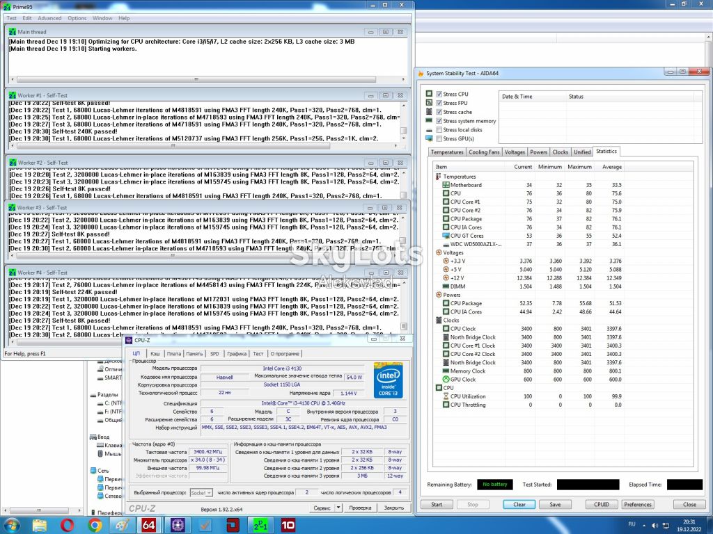This screenshot has width=713, height=534.
Task: Open CPUID from AIDA64 stability test
Action: (x=601, y=505)
